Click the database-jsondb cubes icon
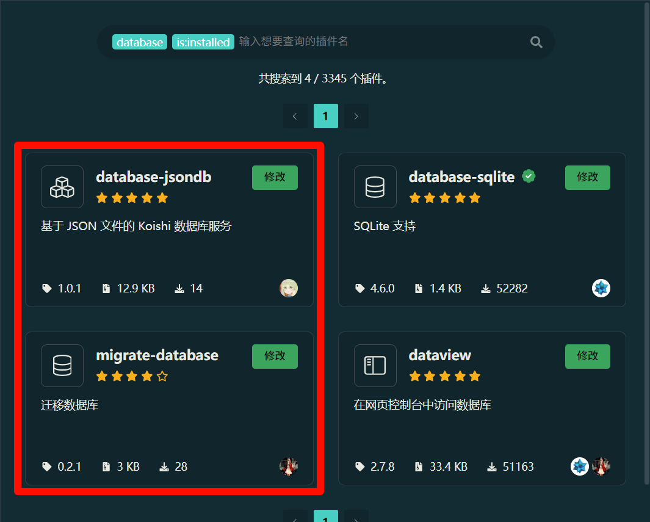 coord(62,187)
